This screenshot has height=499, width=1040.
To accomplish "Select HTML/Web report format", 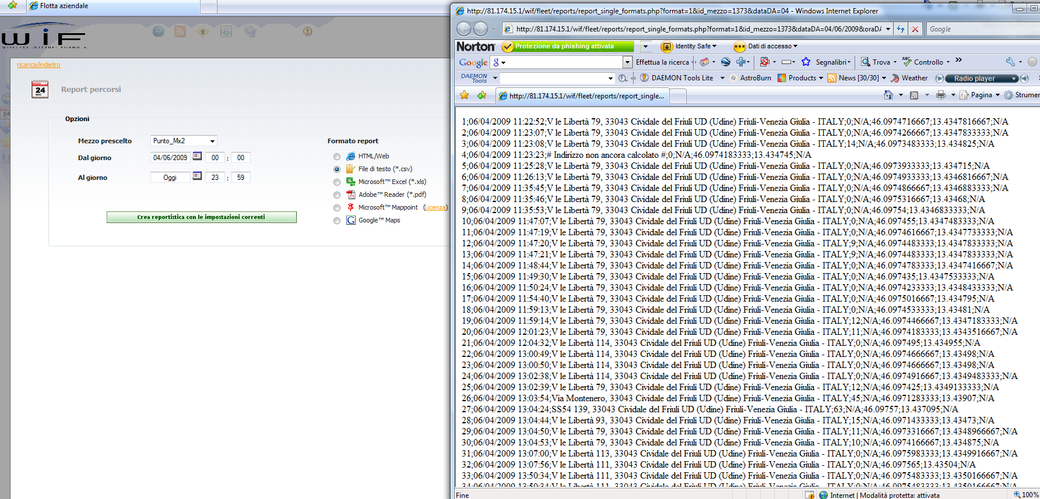I will [x=337, y=157].
